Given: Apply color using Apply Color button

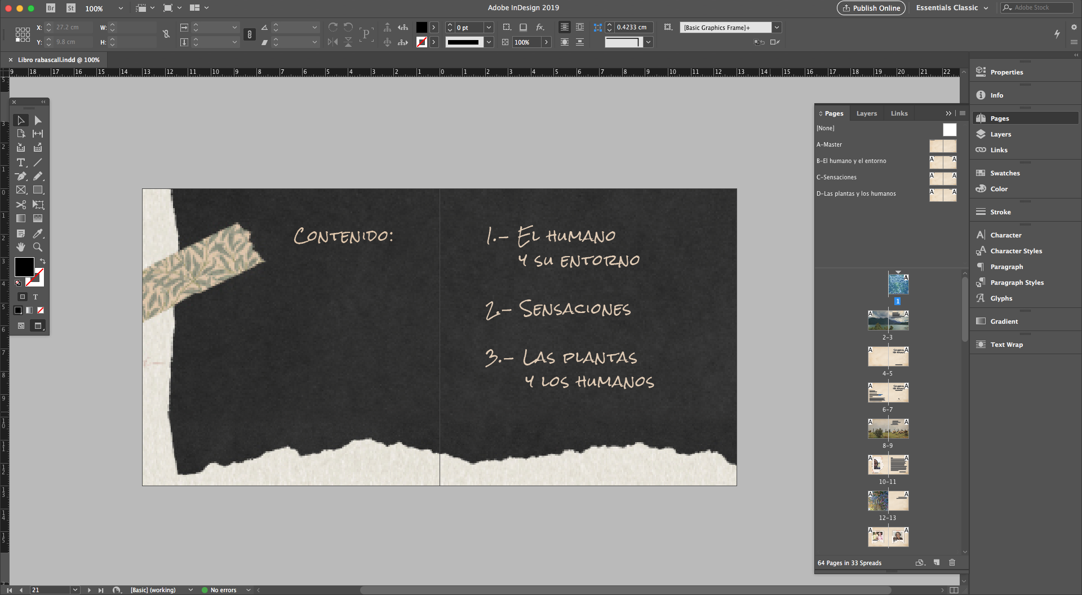Looking at the screenshot, I should click(18, 310).
